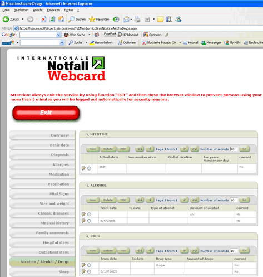This screenshot has width=263, height=277.
Task: Click the printer icon in the IE toolbar
Action: pyautogui.click(x=137, y=19)
